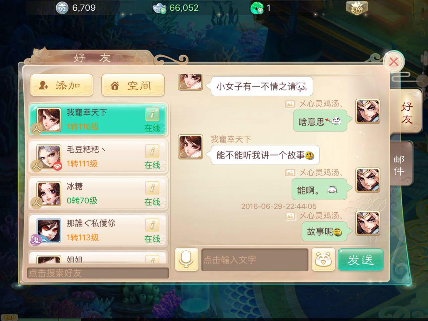Close the friends panel
428x321 pixels.
coord(394,62)
